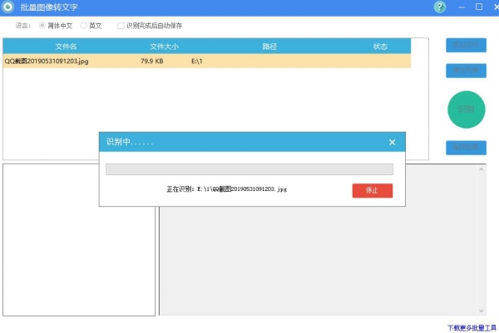Image resolution: width=499 pixels, height=333 pixels.
Task: Click the 79.9 KB size cell
Action: tap(152, 61)
